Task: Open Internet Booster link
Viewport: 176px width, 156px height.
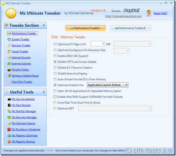Action: [21, 58]
